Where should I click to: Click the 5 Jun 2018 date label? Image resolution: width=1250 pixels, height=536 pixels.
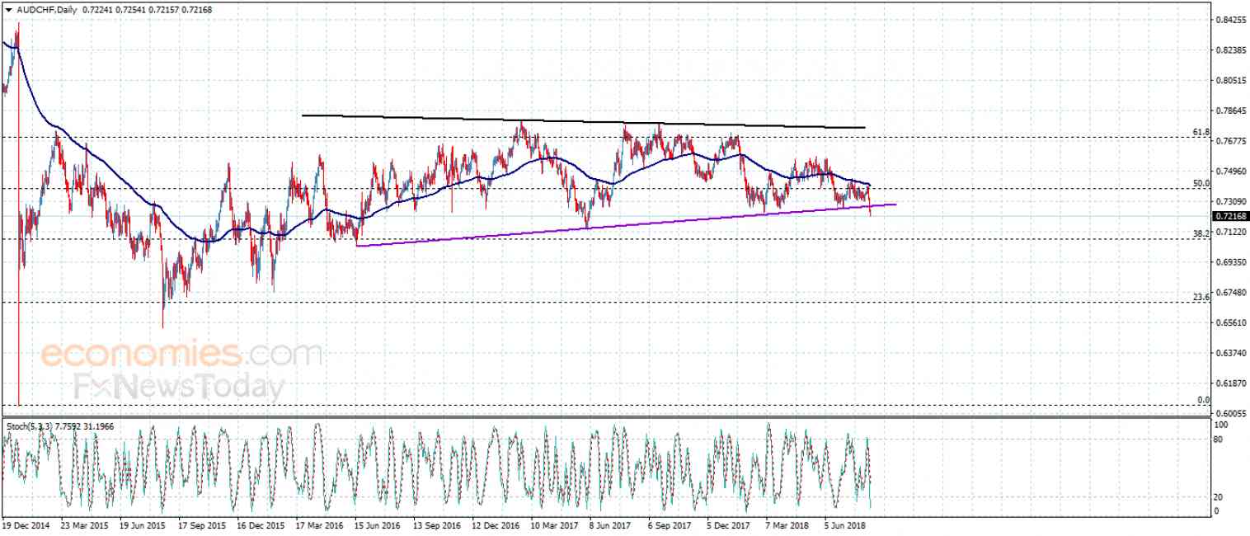(x=846, y=524)
